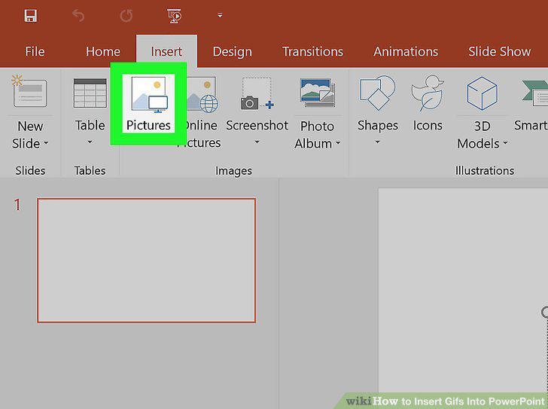
Task: Click the Pictures label text
Action: [x=148, y=125]
